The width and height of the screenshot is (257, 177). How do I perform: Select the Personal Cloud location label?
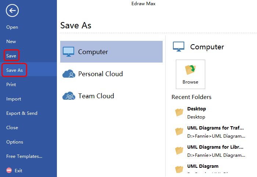100,74
